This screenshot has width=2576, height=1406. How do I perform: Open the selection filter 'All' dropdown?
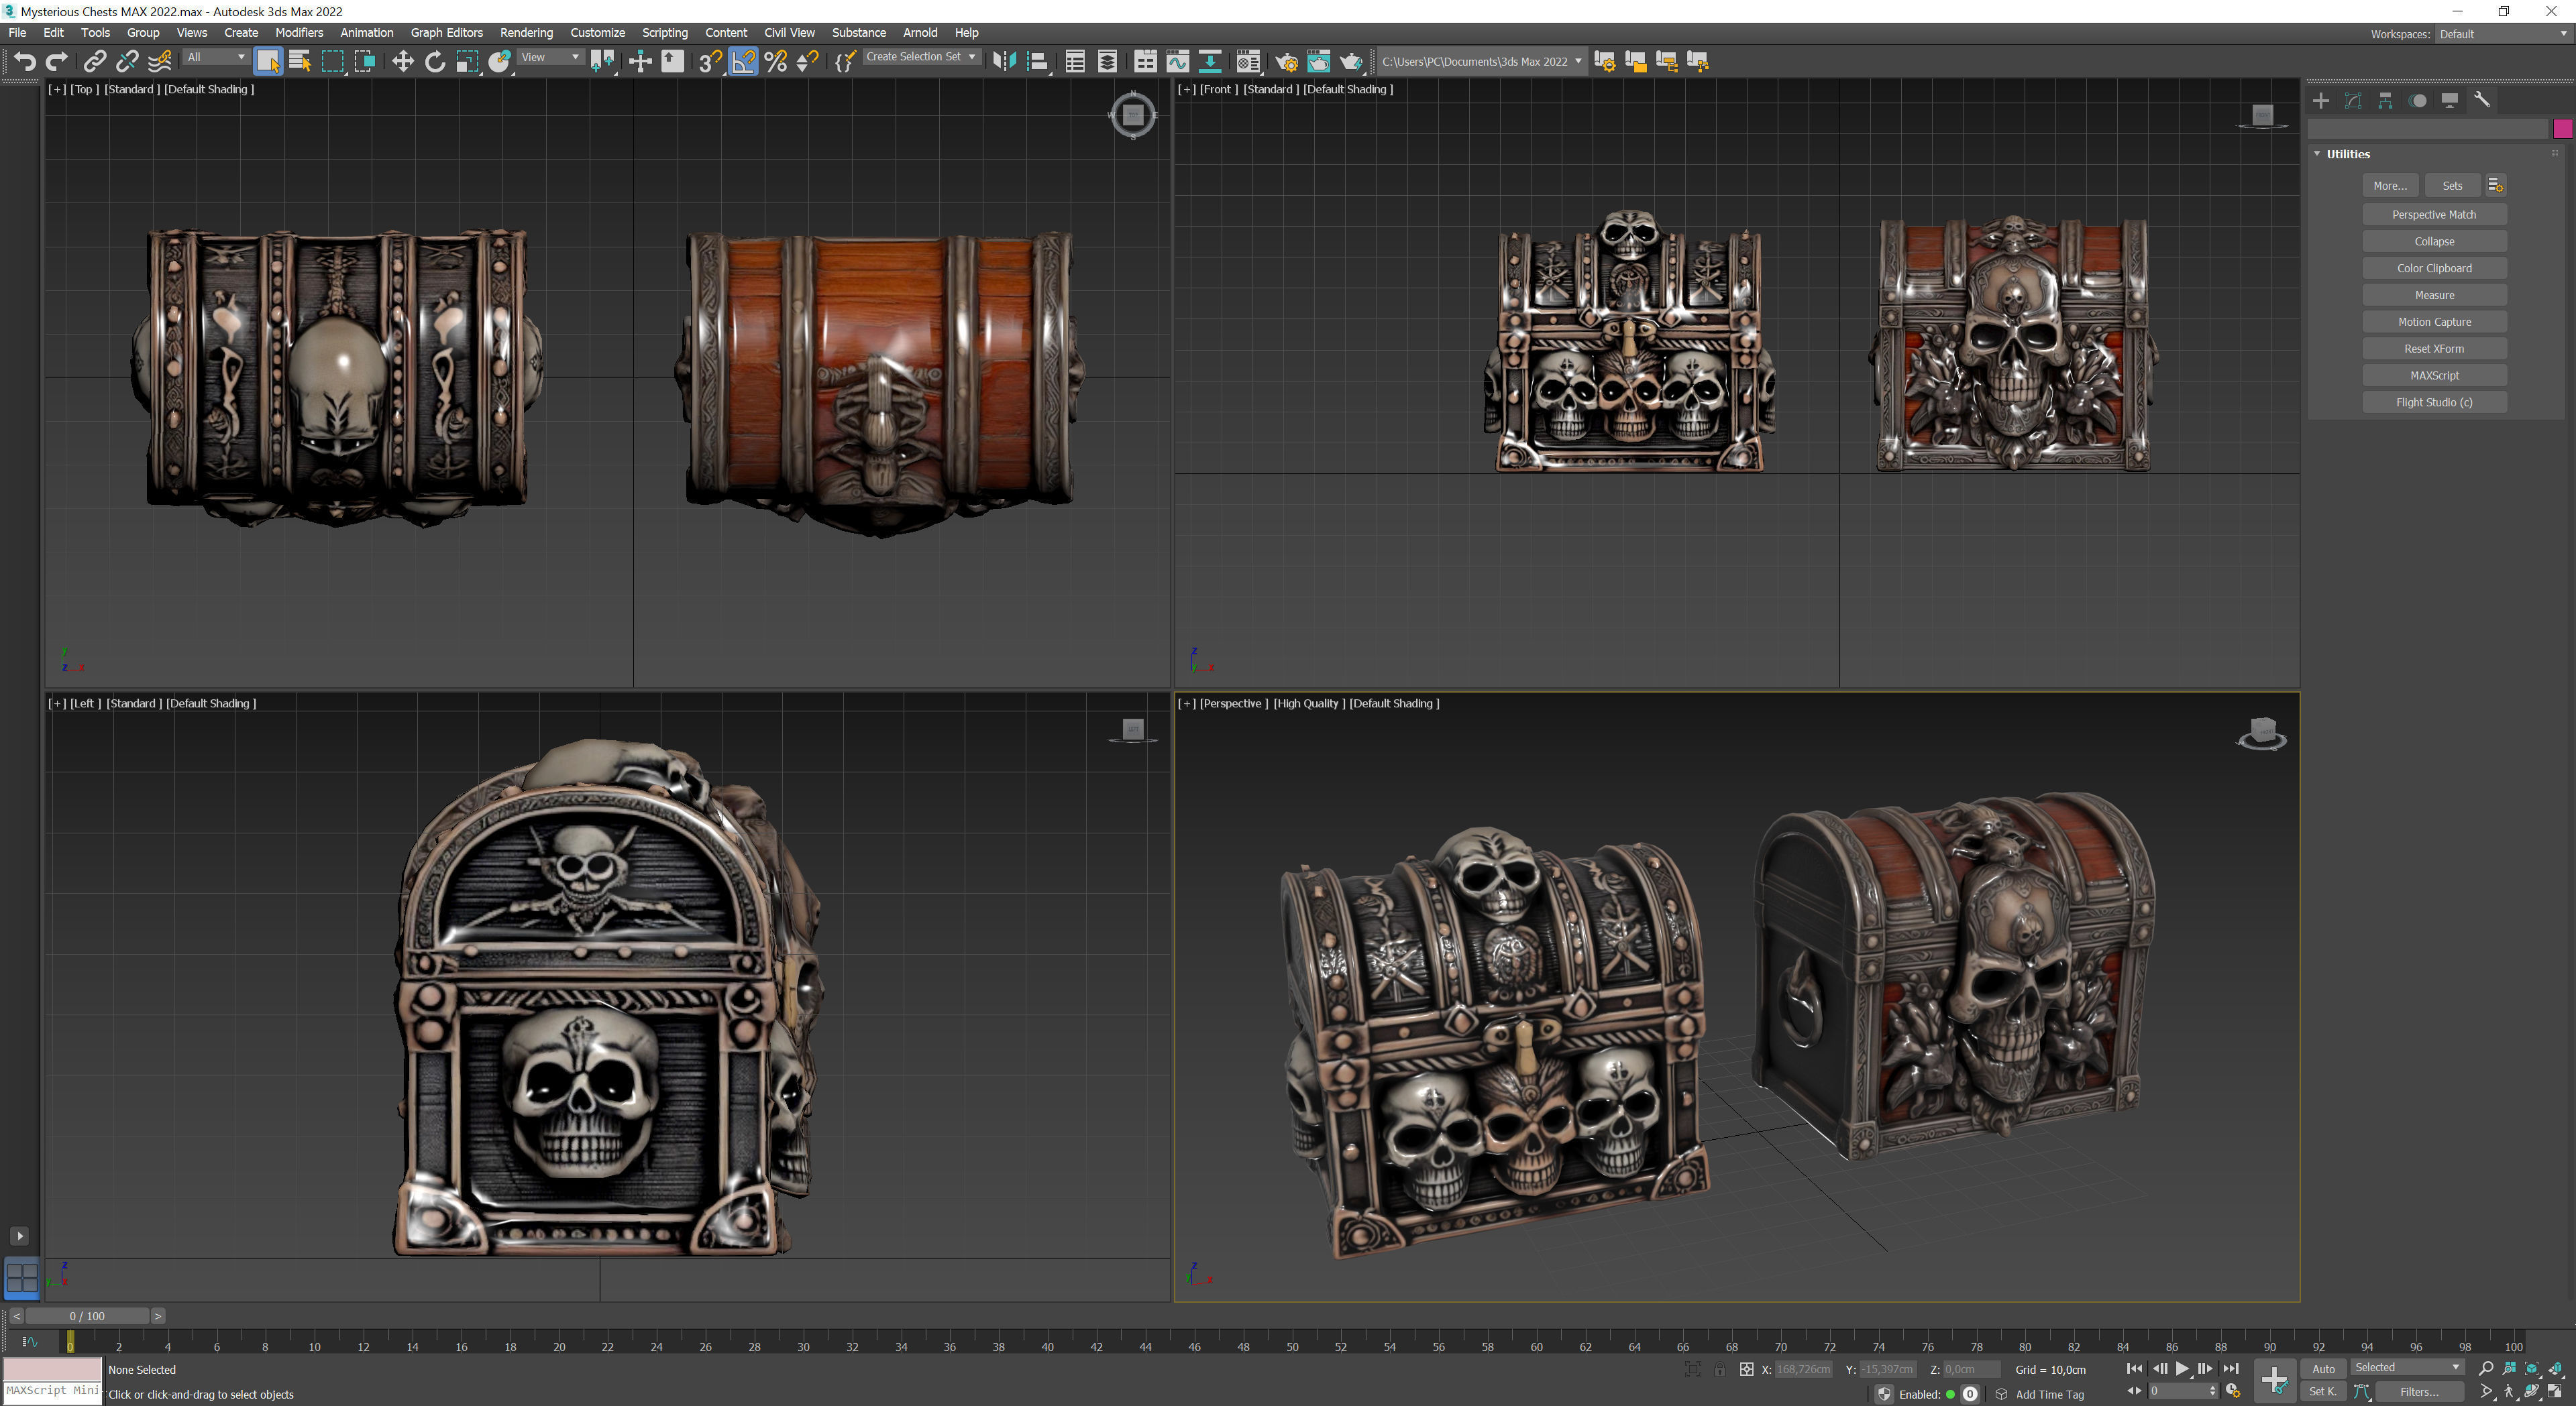click(x=216, y=57)
